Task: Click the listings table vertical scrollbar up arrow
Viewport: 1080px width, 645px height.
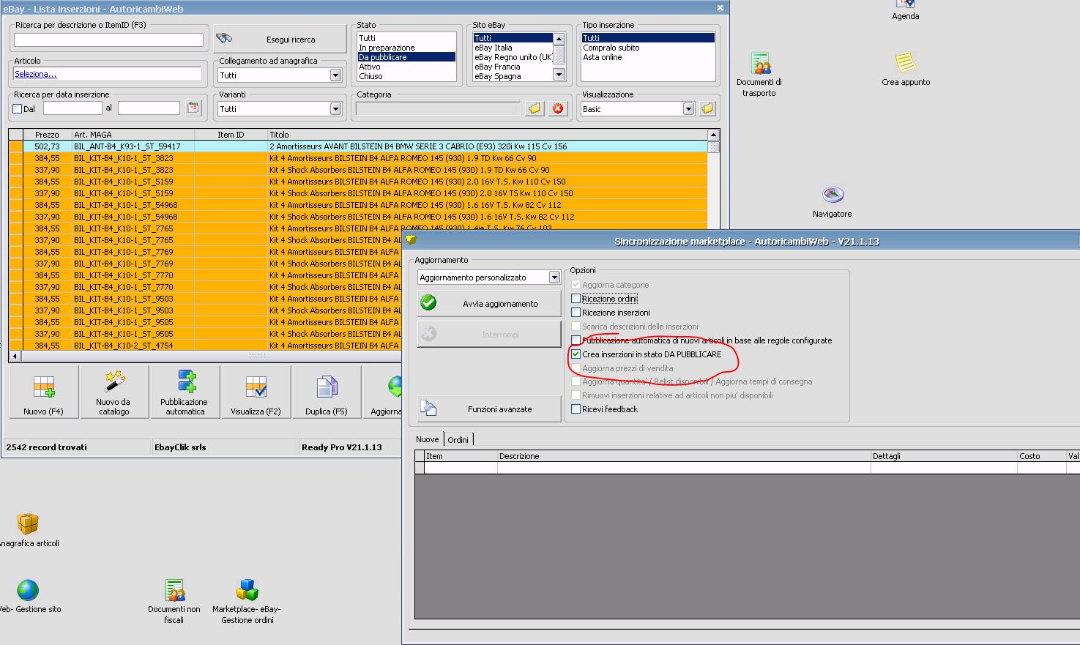Action: pyautogui.click(x=714, y=135)
